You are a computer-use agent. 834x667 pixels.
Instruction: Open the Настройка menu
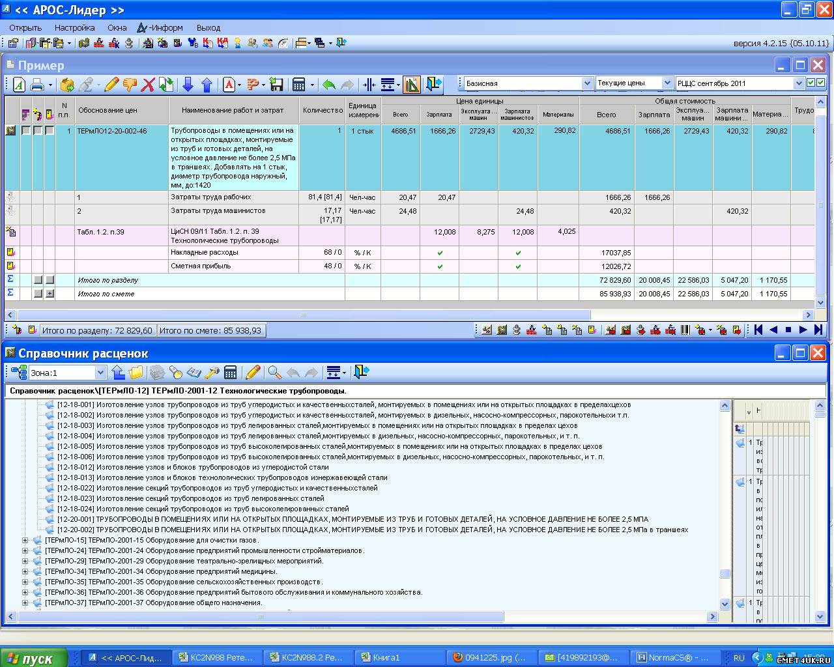coord(74,27)
